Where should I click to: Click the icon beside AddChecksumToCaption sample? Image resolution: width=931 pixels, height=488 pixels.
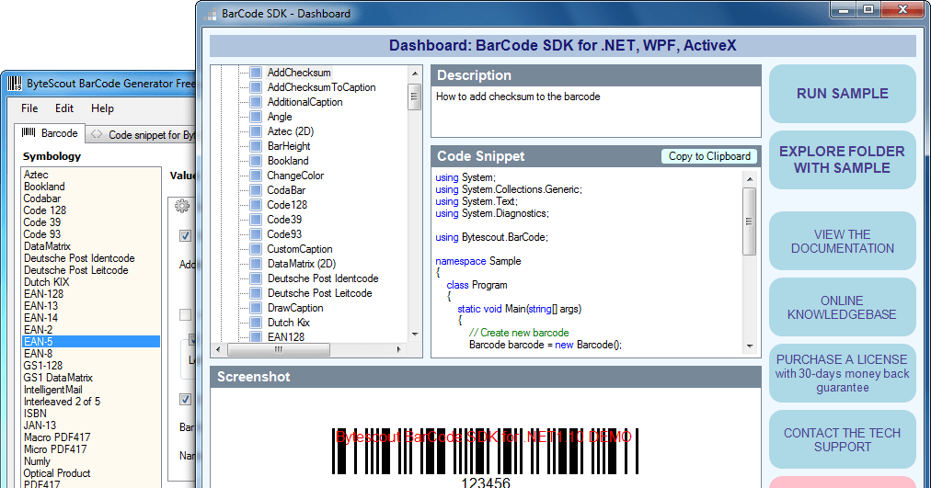tap(256, 87)
